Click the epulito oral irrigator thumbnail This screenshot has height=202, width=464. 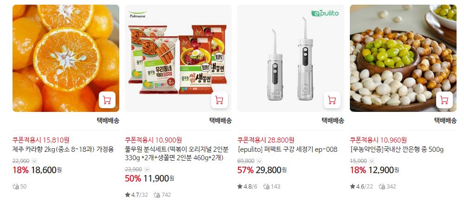290,58
